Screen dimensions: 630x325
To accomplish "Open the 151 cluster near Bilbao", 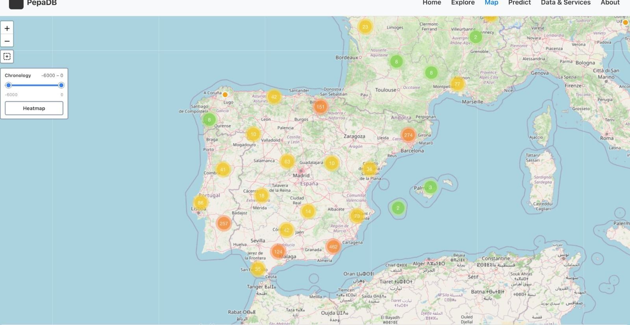I will (321, 107).
